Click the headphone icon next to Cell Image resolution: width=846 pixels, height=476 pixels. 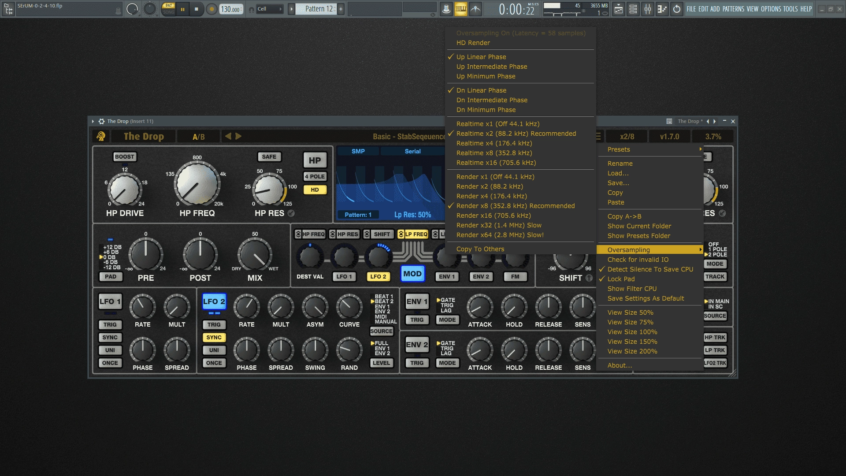[x=251, y=9]
